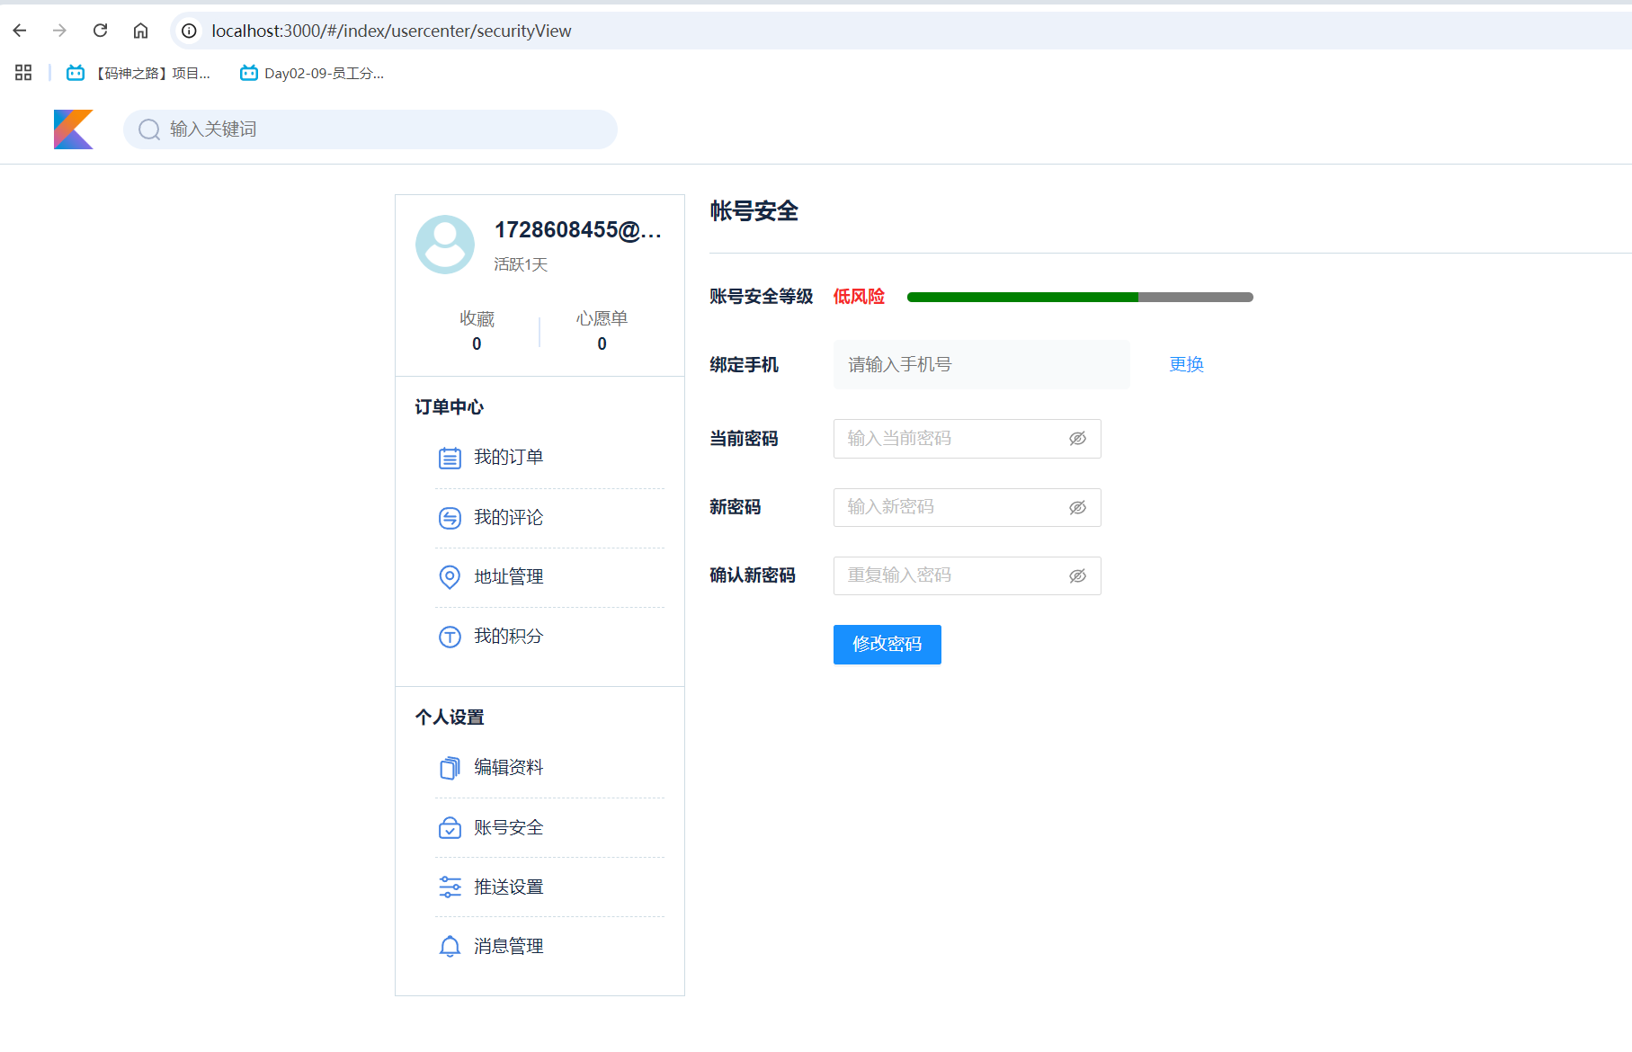Click the browser forward arrow
Image resolution: width=1632 pixels, height=1052 pixels.
coord(59,31)
